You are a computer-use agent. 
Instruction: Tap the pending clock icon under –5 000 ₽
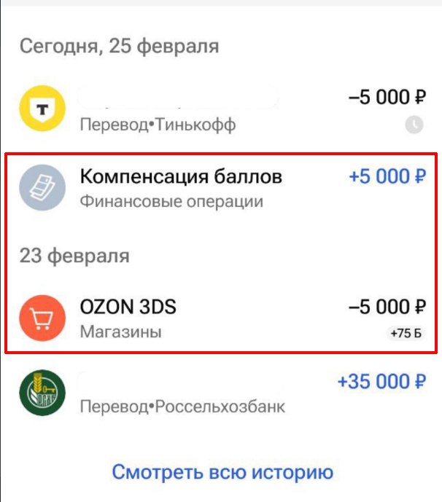414,125
